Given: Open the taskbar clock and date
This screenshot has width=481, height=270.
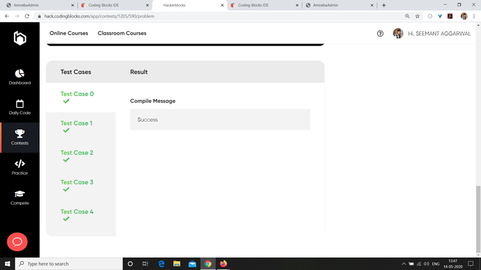Looking at the screenshot, I should (x=453, y=264).
